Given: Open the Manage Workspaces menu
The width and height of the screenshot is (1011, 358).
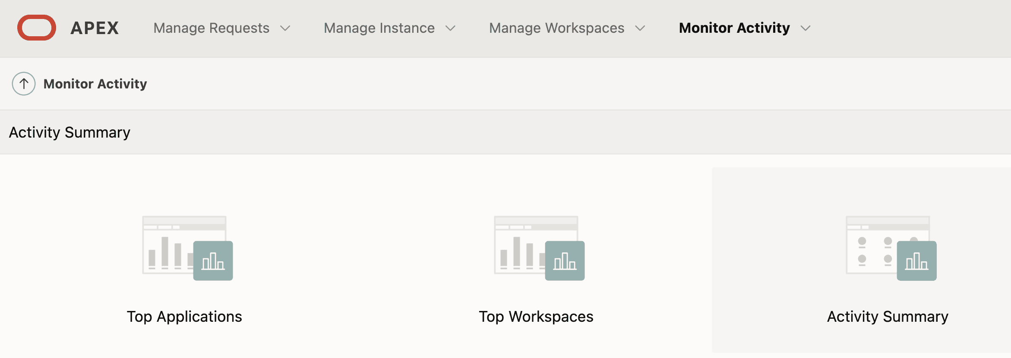Looking at the screenshot, I should (x=557, y=28).
